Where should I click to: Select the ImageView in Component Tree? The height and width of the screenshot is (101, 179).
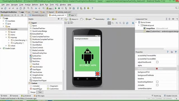pos(156,28)
